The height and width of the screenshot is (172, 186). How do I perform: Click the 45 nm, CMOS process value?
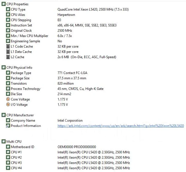[x=81, y=89]
